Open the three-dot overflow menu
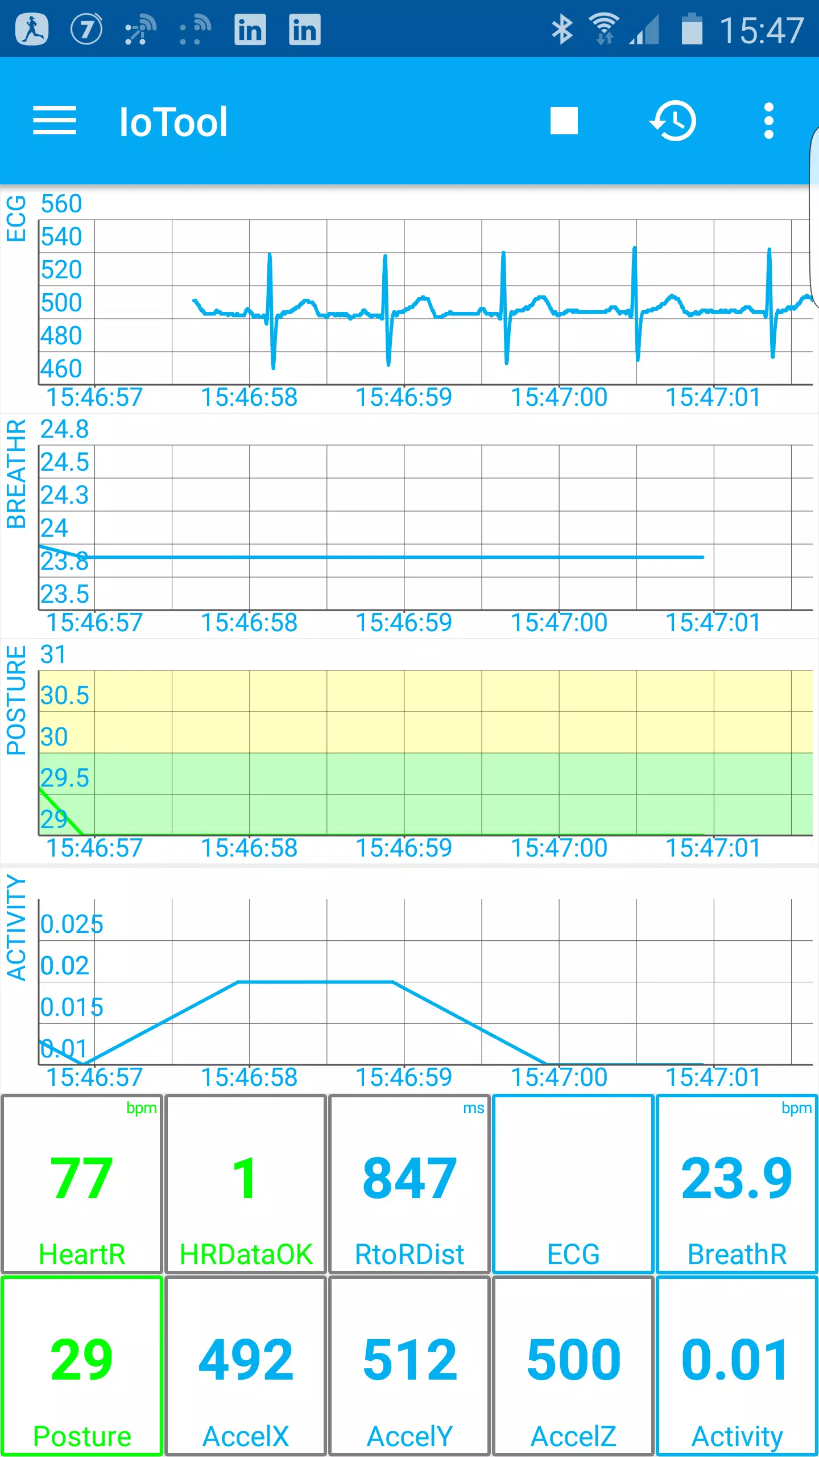 769,121
